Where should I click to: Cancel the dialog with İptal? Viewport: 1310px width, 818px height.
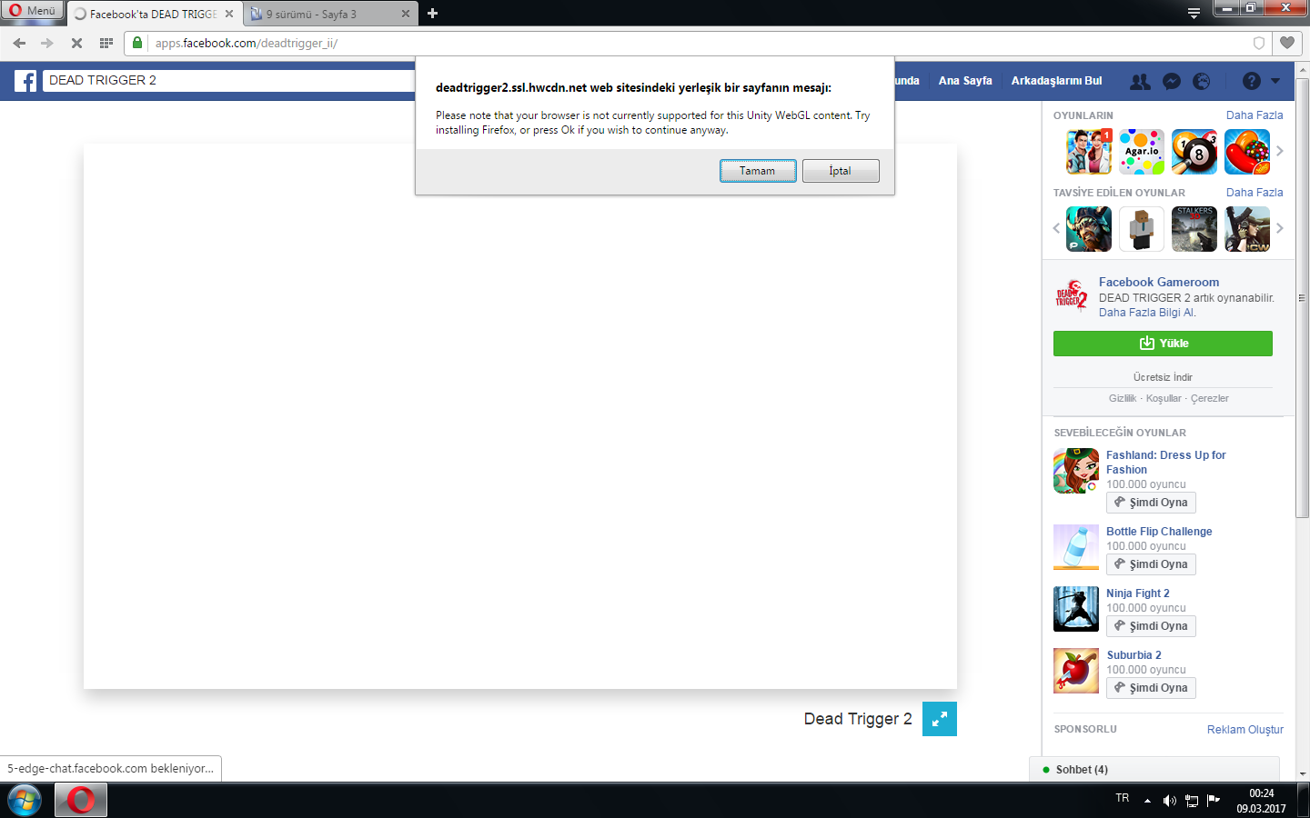point(841,171)
